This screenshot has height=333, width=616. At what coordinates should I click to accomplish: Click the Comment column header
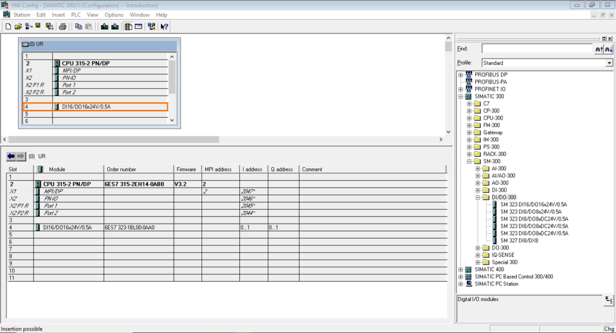[372, 170]
